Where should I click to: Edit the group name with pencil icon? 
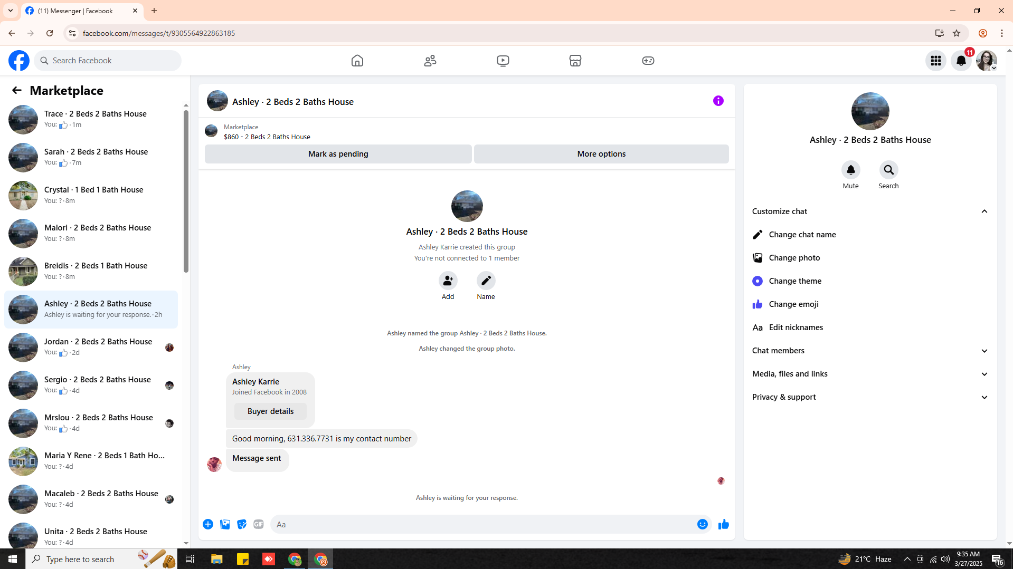486,281
